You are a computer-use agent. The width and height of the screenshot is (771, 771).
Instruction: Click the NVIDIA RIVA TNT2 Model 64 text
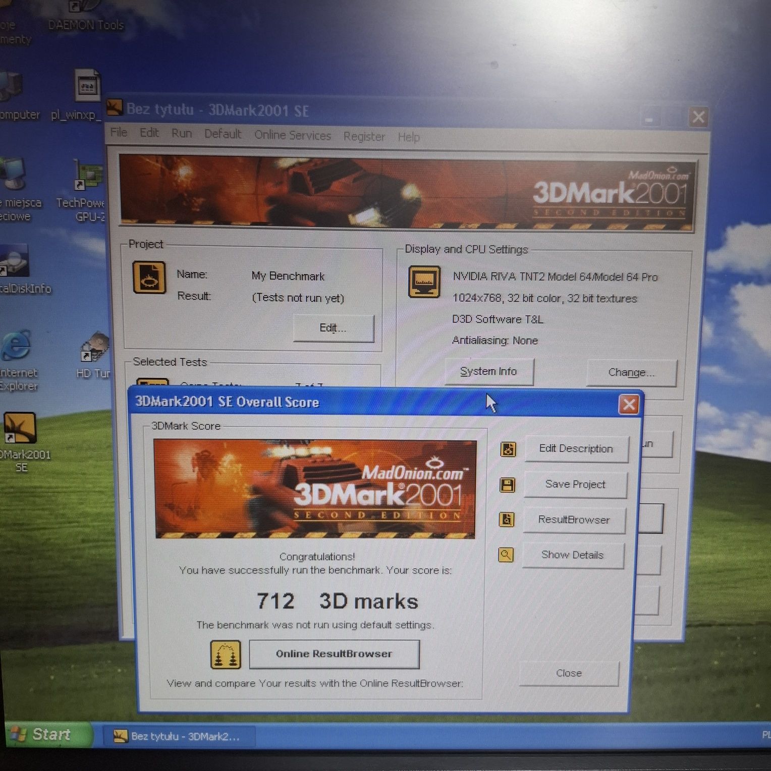click(x=555, y=277)
